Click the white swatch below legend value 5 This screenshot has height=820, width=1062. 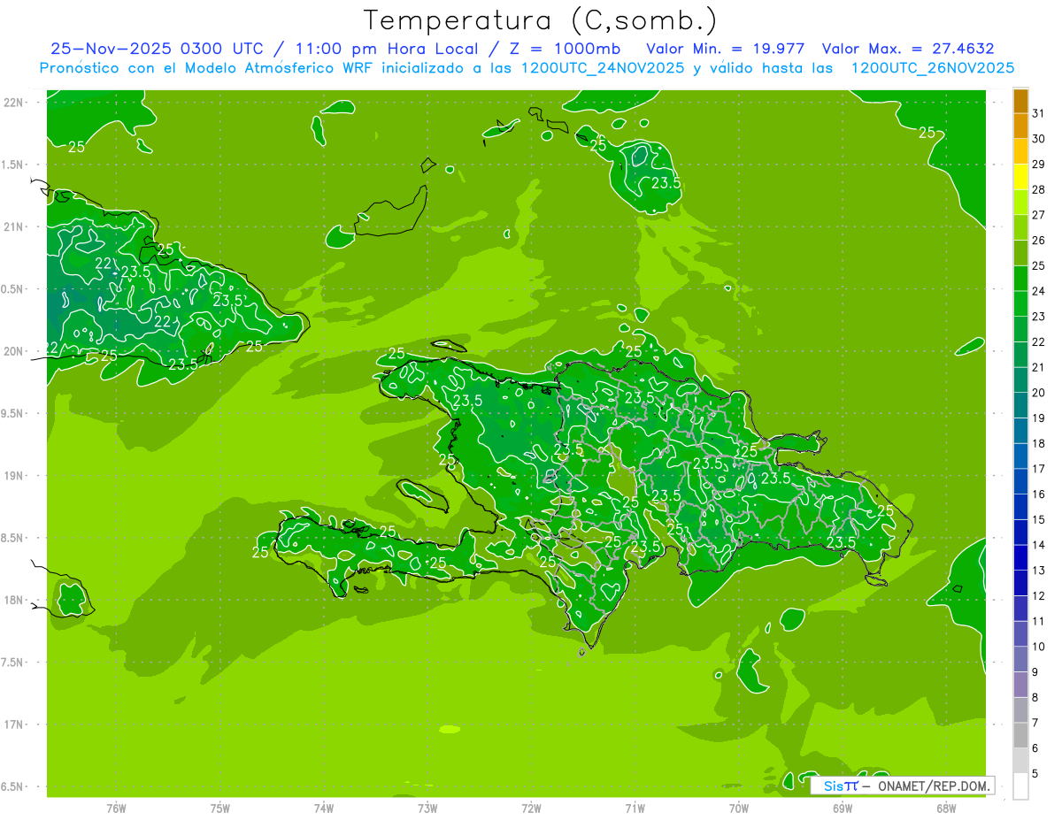pos(1020,786)
